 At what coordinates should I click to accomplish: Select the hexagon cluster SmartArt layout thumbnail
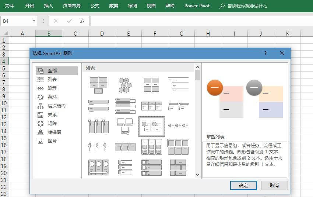[x=125, y=85]
